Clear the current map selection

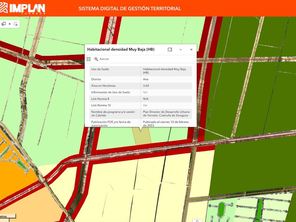coord(16,24)
